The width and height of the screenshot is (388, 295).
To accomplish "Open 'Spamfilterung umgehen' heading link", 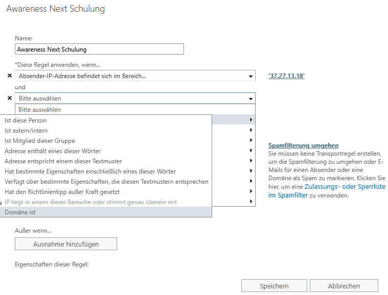I will tap(303, 145).
